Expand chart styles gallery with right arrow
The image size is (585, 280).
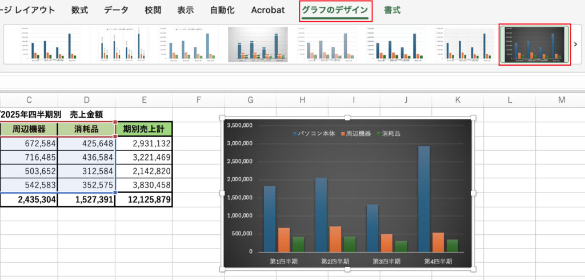point(575,44)
